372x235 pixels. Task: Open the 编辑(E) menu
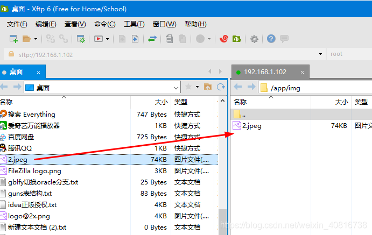46,24
